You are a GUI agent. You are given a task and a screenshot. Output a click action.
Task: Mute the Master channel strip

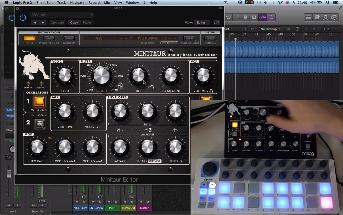pyautogui.click(x=141, y=202)
